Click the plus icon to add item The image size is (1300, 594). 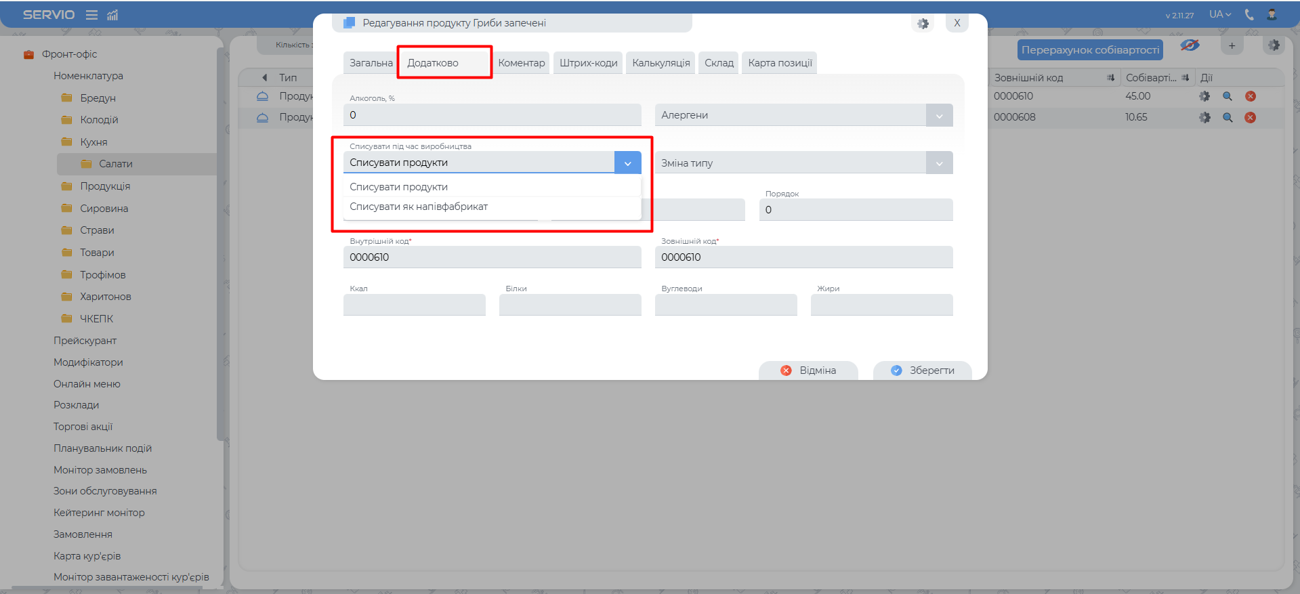tap(1232, 46)
